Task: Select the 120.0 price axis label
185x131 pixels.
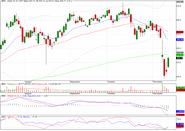Action: coord(179,6)
